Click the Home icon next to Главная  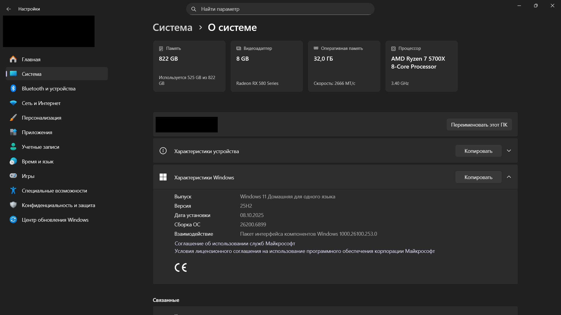pyautogui.click(x=13, y=59)
